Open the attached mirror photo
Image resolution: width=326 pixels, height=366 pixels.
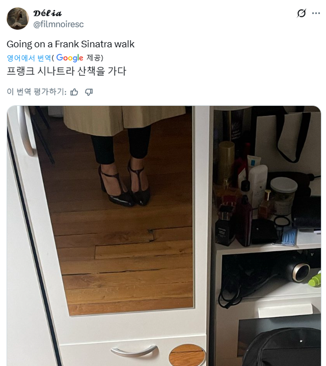click(164, 236)
